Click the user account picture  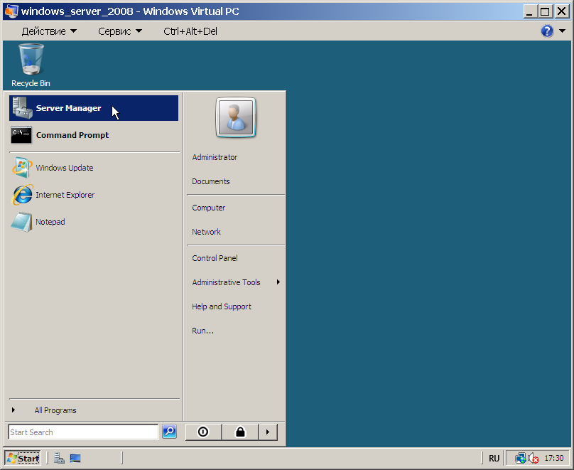(x=236, y=117)
